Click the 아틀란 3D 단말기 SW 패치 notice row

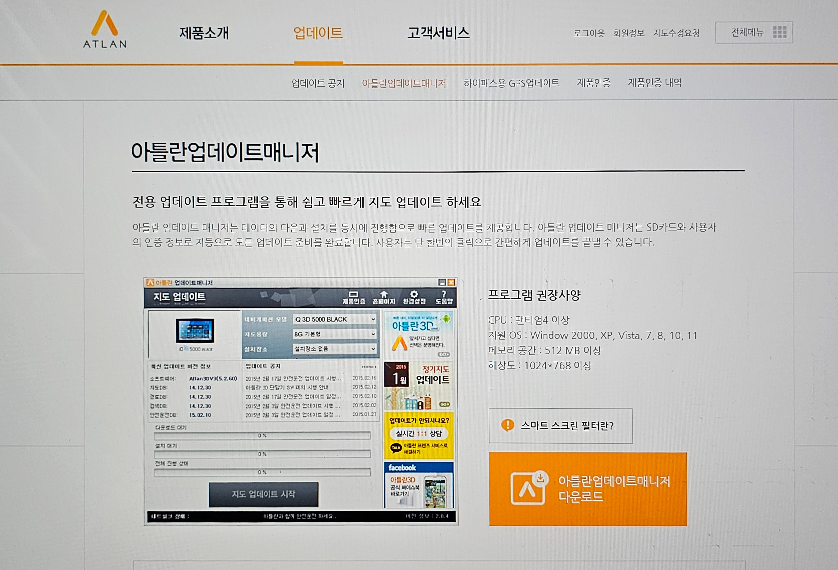click(x=311, y=387)
